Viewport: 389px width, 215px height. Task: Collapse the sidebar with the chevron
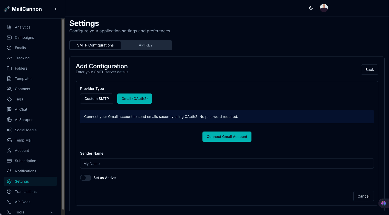56,9
